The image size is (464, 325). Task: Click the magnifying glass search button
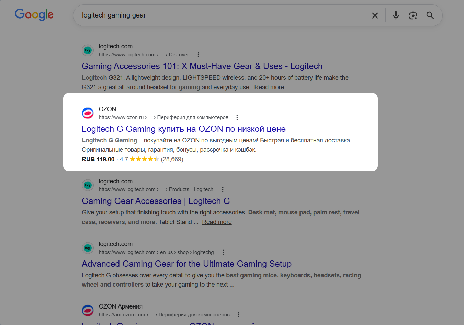(x=430, y=15)
